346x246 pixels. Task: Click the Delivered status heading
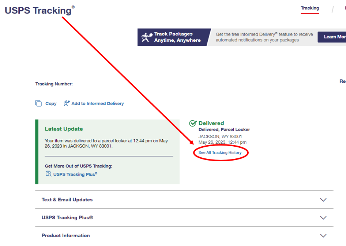click(x=211, y=123)
